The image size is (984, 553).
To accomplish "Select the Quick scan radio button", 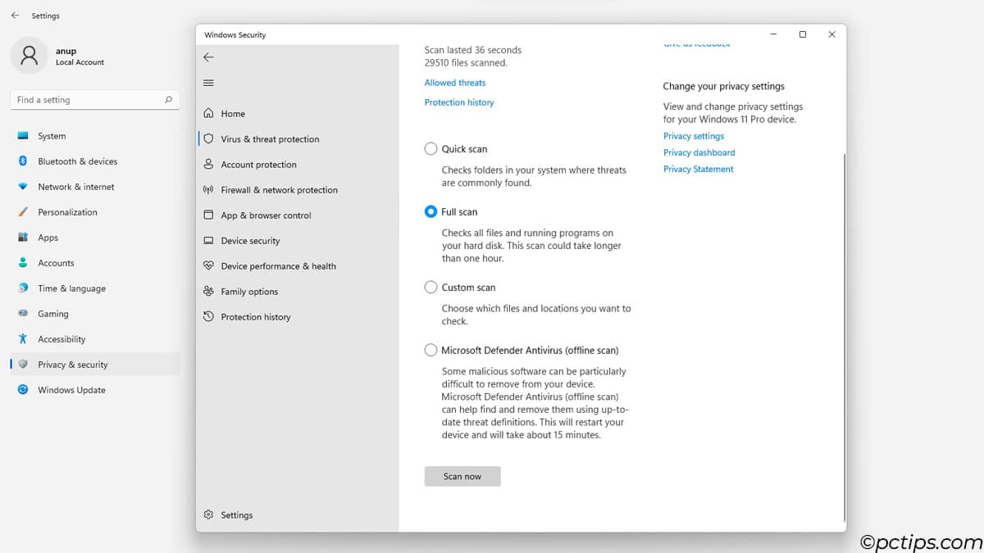I will pos(430,149).
